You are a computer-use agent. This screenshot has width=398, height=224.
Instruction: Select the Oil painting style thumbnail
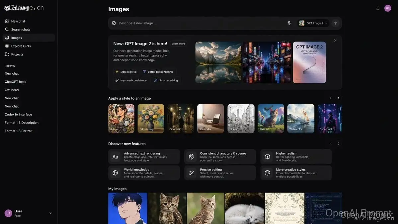tap(151, 118)
